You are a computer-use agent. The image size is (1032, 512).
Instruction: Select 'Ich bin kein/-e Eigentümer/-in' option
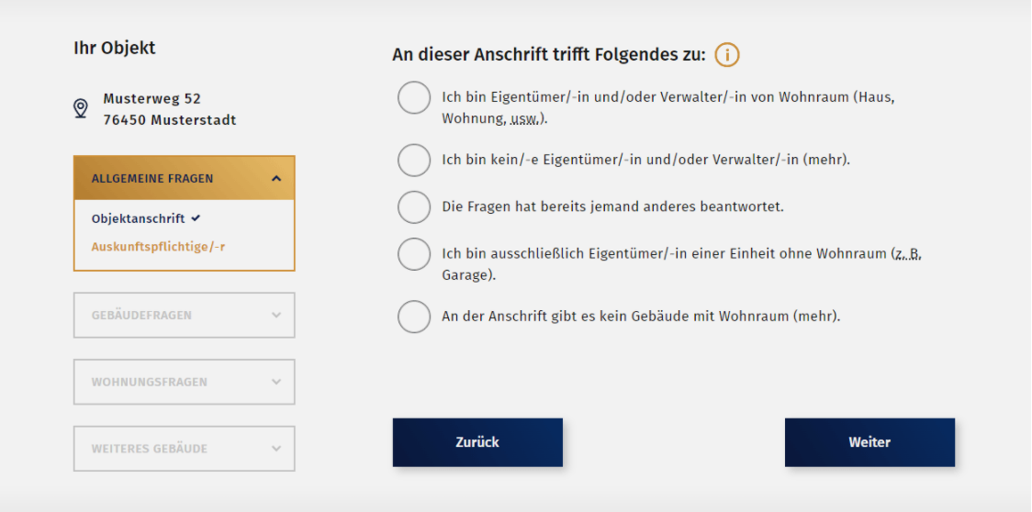point(414,160)
